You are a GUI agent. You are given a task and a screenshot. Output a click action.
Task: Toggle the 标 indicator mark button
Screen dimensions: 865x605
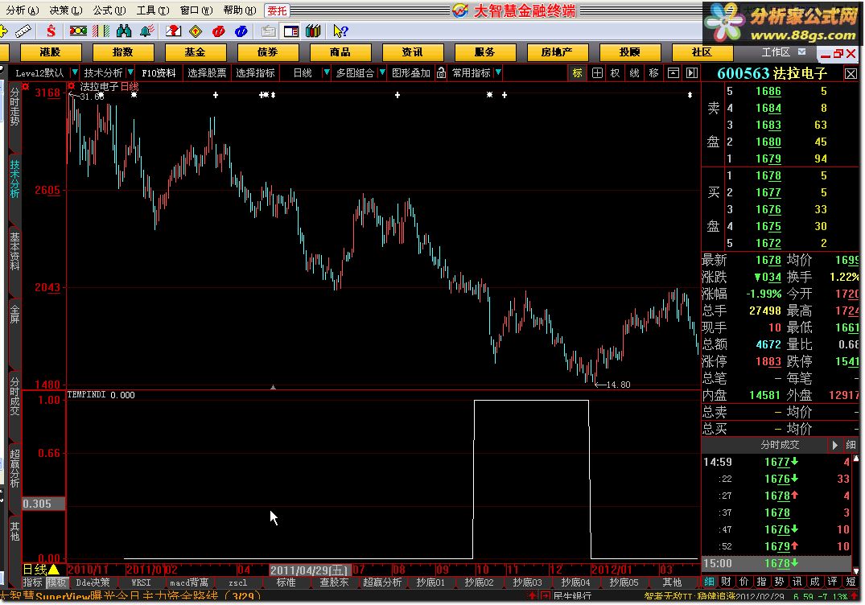(578, 72)
